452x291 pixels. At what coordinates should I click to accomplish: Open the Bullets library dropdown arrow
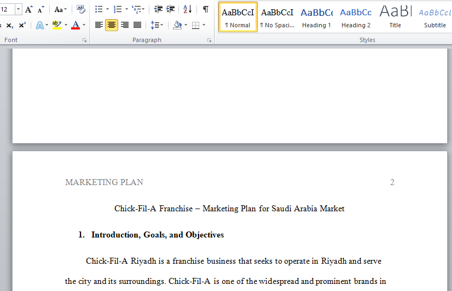pyautogui.click(x=107, y=9)
